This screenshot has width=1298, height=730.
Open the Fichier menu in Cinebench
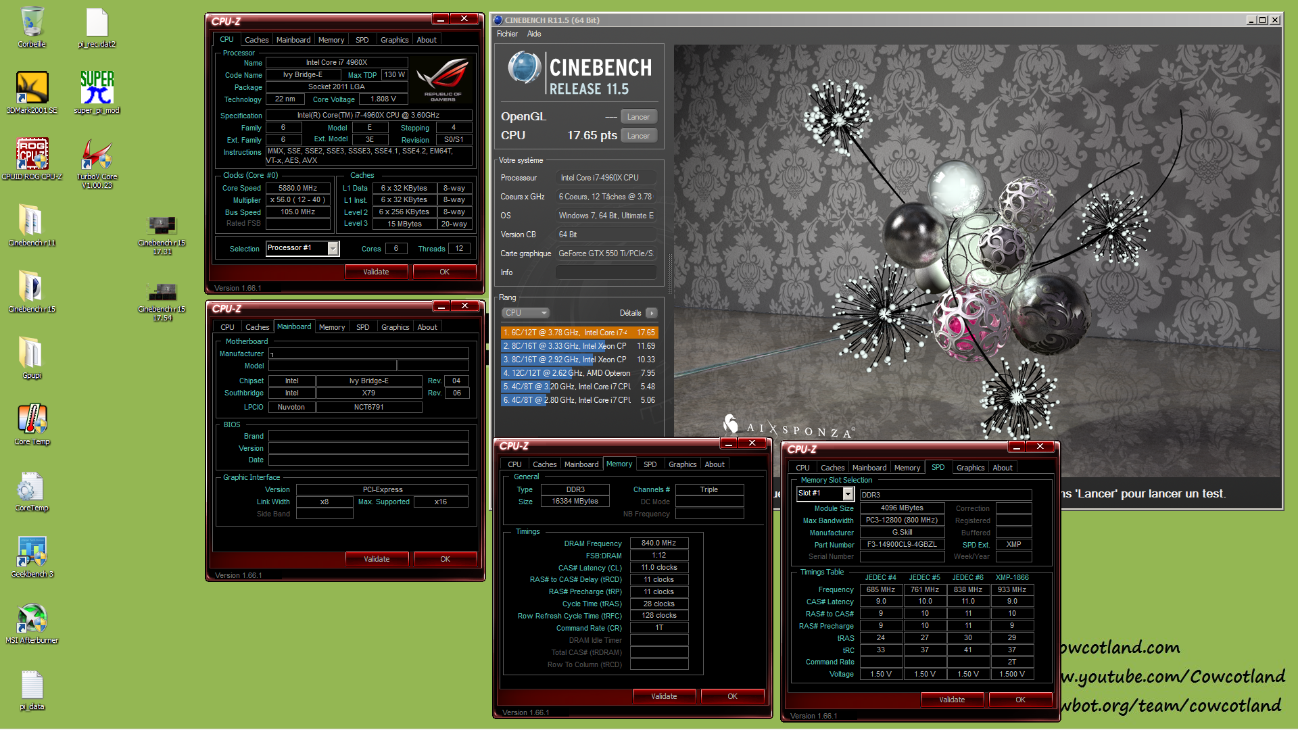(x=507, y=34)
